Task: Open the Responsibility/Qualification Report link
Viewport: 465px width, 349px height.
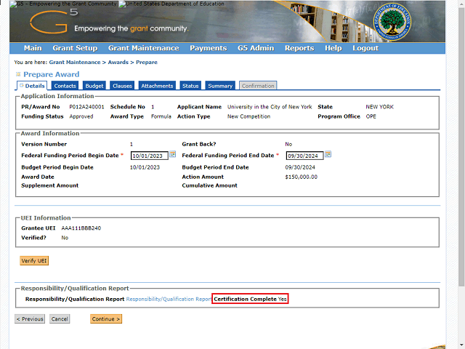Action: point(169,299)
